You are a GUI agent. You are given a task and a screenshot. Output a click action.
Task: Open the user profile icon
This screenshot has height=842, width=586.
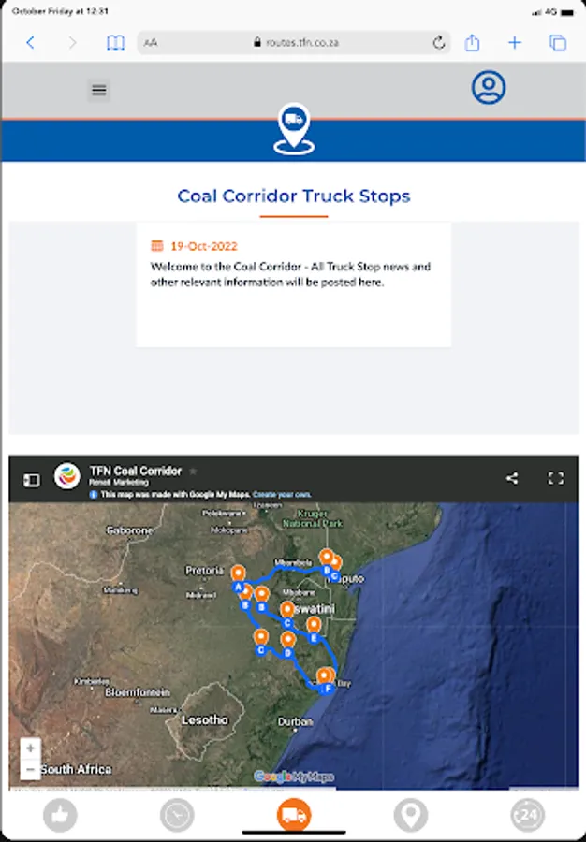tap(489, 87)
